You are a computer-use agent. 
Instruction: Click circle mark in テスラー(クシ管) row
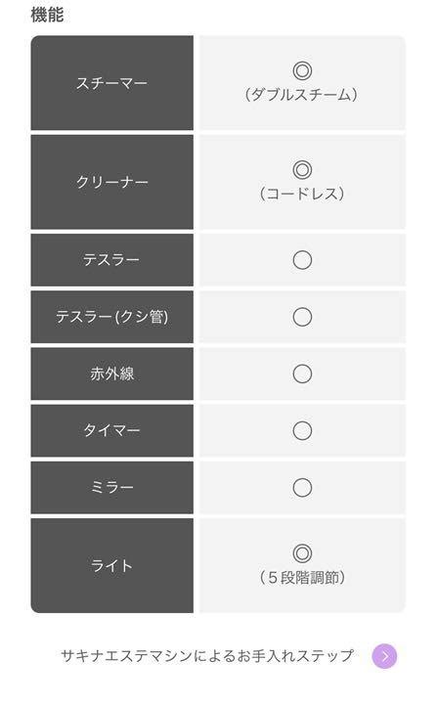point(302,317)
